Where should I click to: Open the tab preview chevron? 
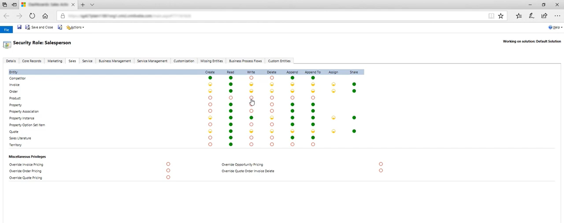92,5
